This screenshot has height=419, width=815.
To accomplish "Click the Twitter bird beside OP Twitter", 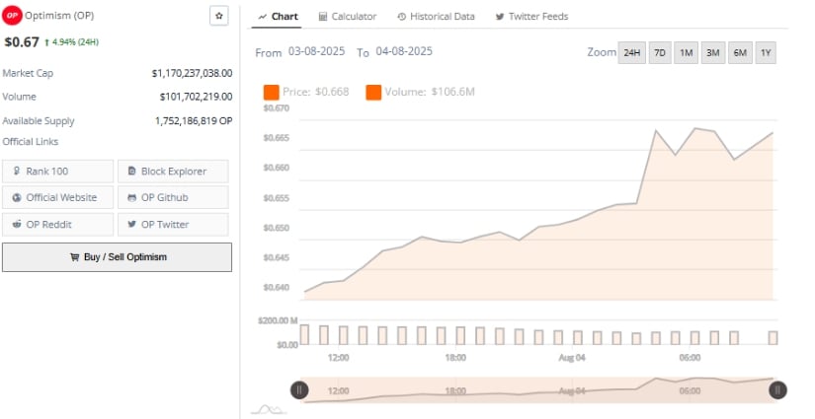I will coord(132,224).
